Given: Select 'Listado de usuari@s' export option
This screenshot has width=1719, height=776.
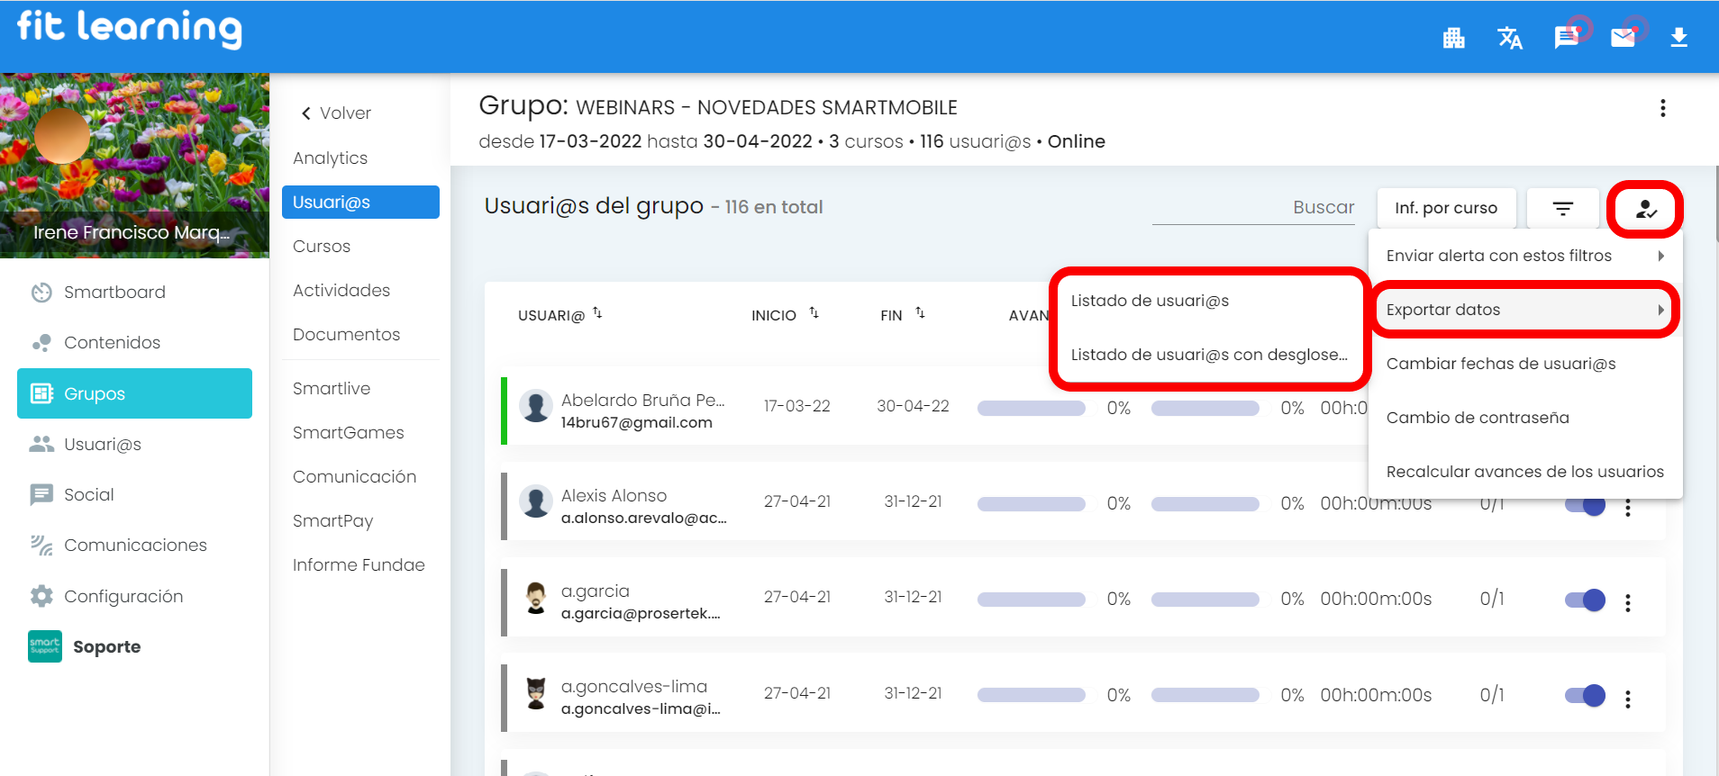Looking at the screenshot, I should pyautogui.click(x=1150, y=301).
